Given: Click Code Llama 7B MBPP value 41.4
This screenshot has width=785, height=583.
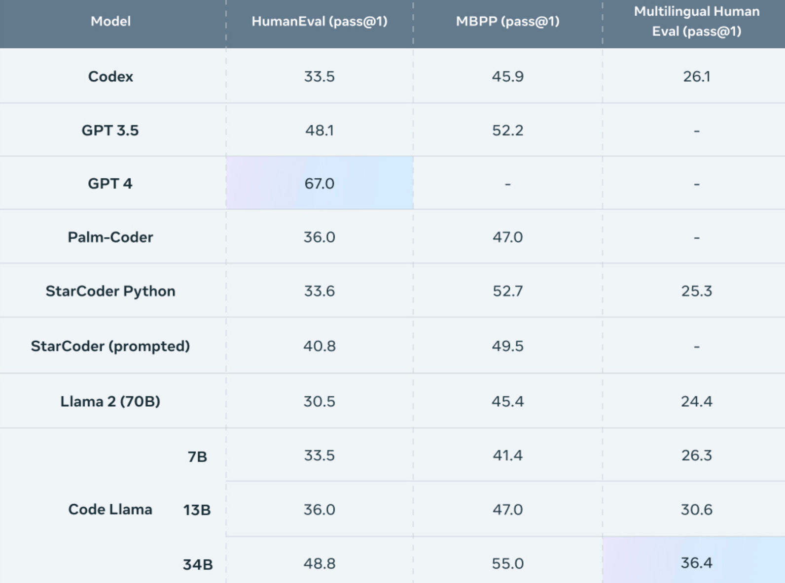Looking at the screenshot, I should 507,455.
